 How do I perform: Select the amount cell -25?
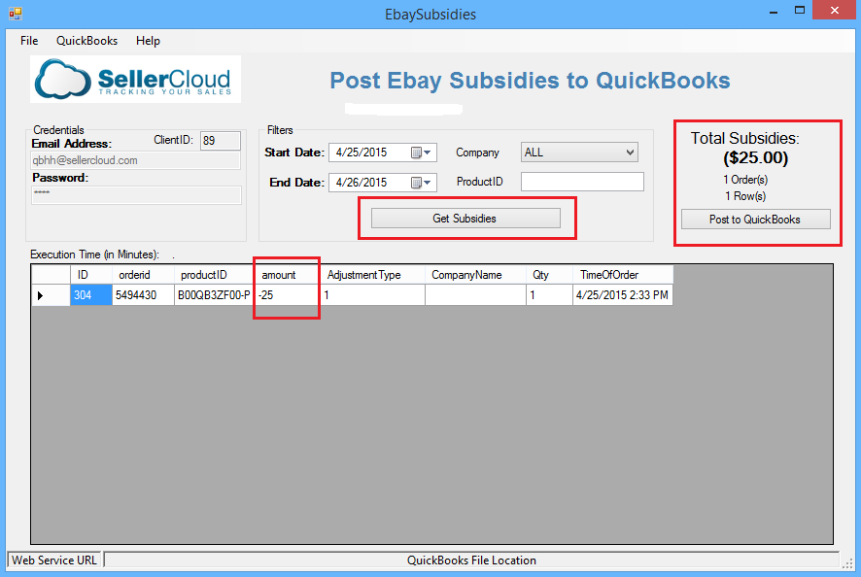pyautogui.click(x=288, y=295)
